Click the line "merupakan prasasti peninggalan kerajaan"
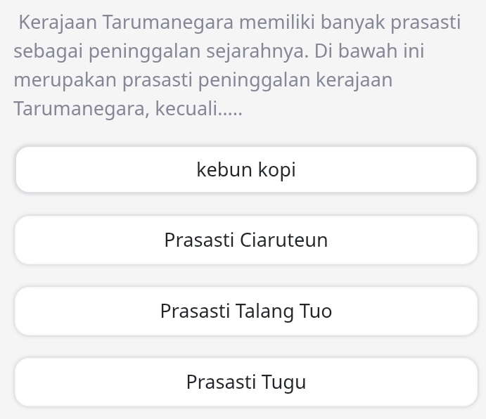Image resolution: width=486 pixels, height=419 pixels. click(203, 80)
